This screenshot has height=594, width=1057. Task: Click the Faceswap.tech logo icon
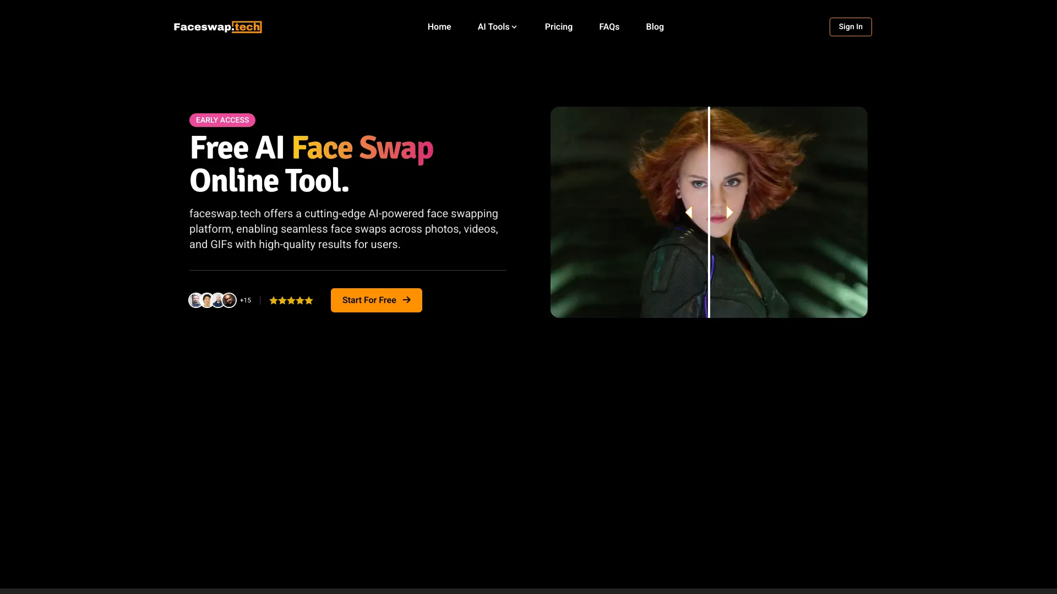[x=218, y=27]
